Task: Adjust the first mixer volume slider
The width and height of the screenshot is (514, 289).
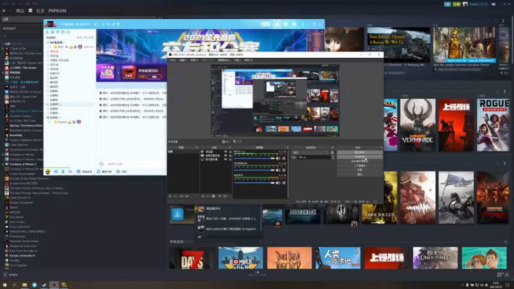Action: click(254, 158)
